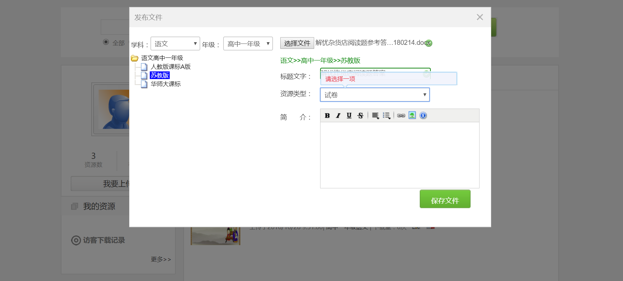Open the list style icon
Image resolution: width=623 pixels, height=281 pixels.
pos(386,116)
